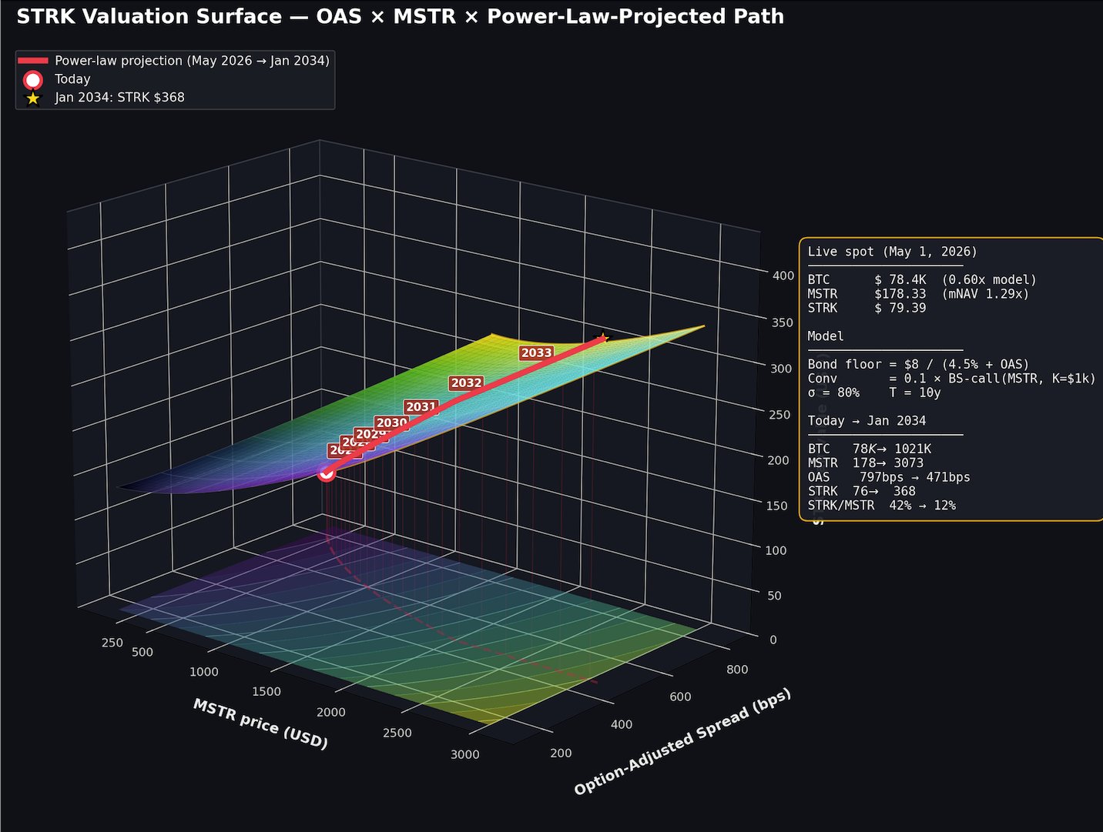1103x832 pixels.
Task: Click the 200 tick on the vertical axis
Action: point(779,460)
